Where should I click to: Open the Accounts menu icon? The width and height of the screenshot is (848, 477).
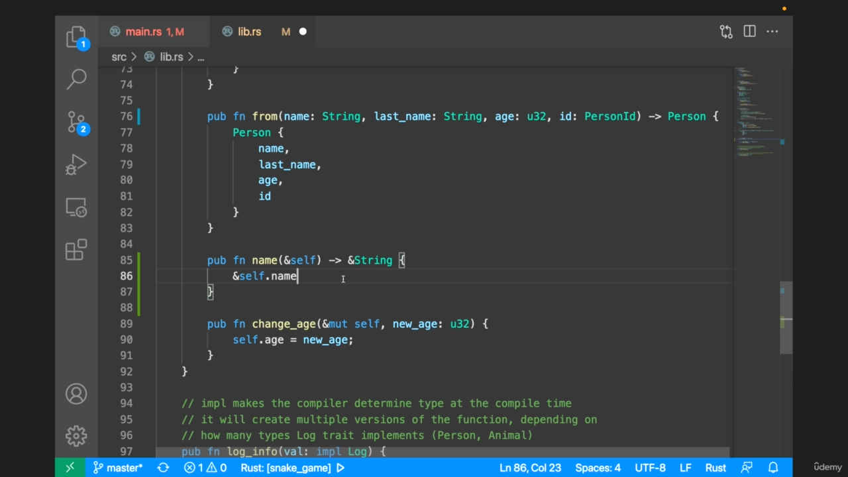(76, 394)
